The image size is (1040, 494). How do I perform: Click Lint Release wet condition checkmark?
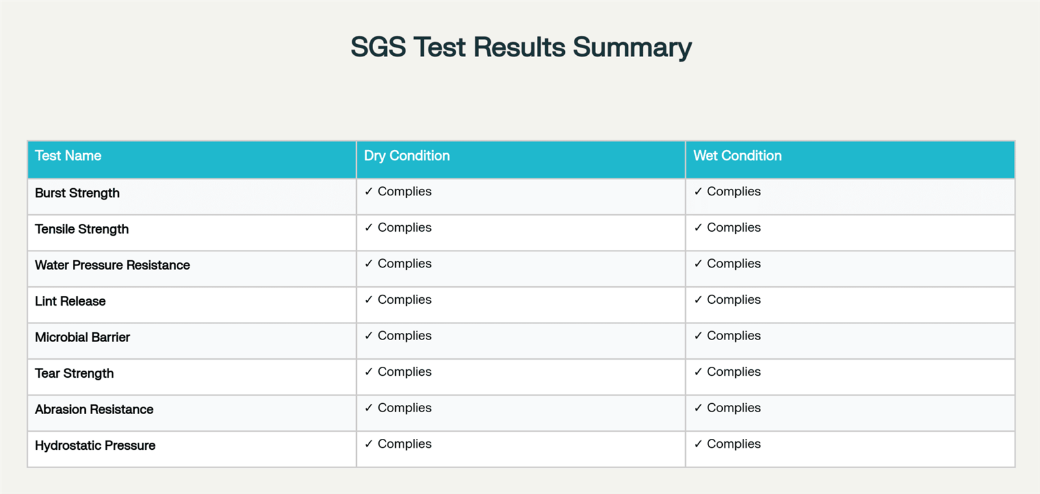pyautogui.click(x=698, y=300)
